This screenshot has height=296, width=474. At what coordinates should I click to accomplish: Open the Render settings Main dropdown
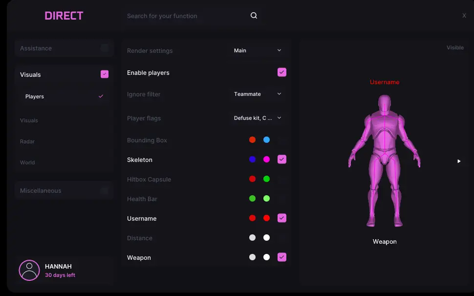point(258,50)
